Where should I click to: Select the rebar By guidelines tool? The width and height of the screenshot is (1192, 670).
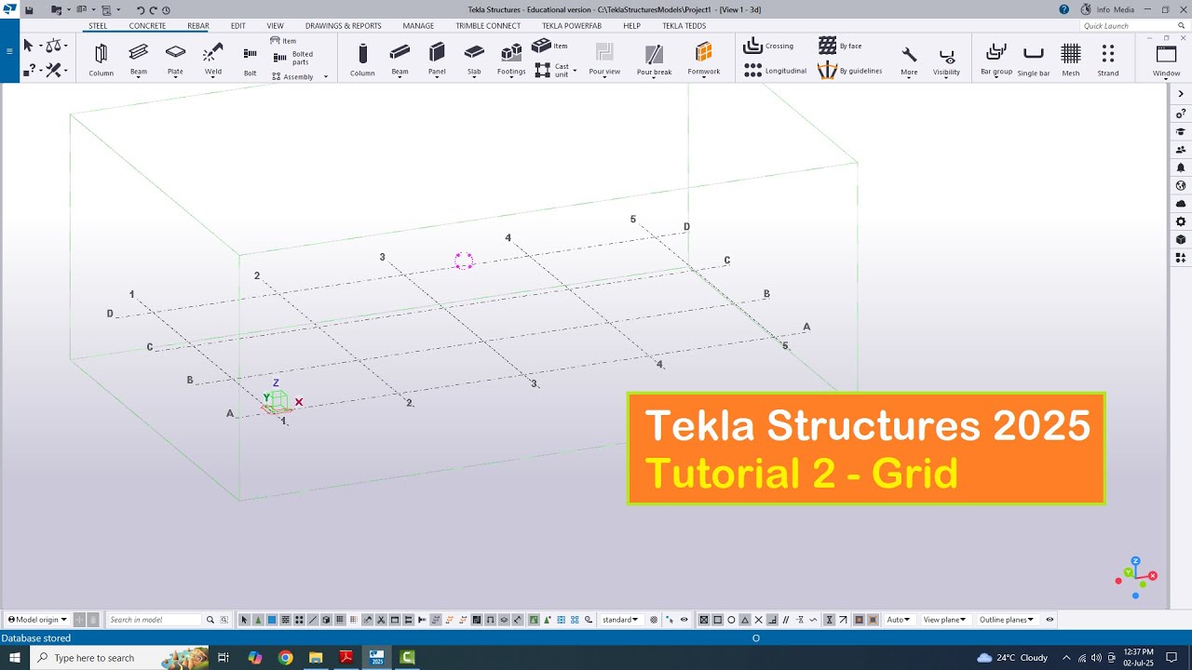tap(849, 71)
